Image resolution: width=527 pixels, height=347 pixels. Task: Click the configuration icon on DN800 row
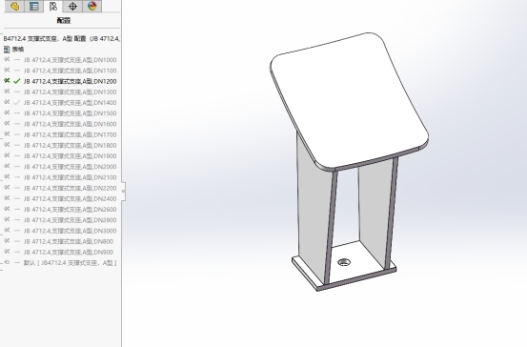click(7, 241)
